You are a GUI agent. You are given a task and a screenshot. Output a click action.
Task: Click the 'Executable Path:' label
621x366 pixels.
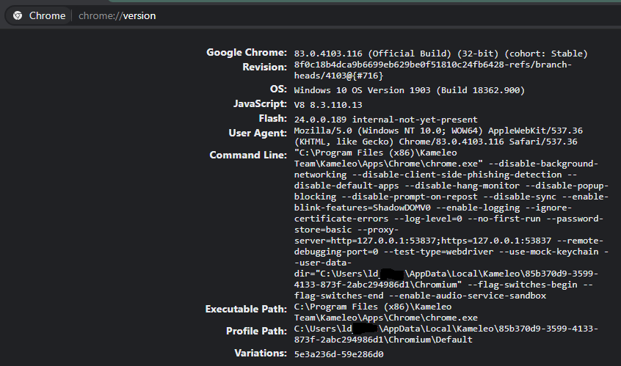point(246,309)
